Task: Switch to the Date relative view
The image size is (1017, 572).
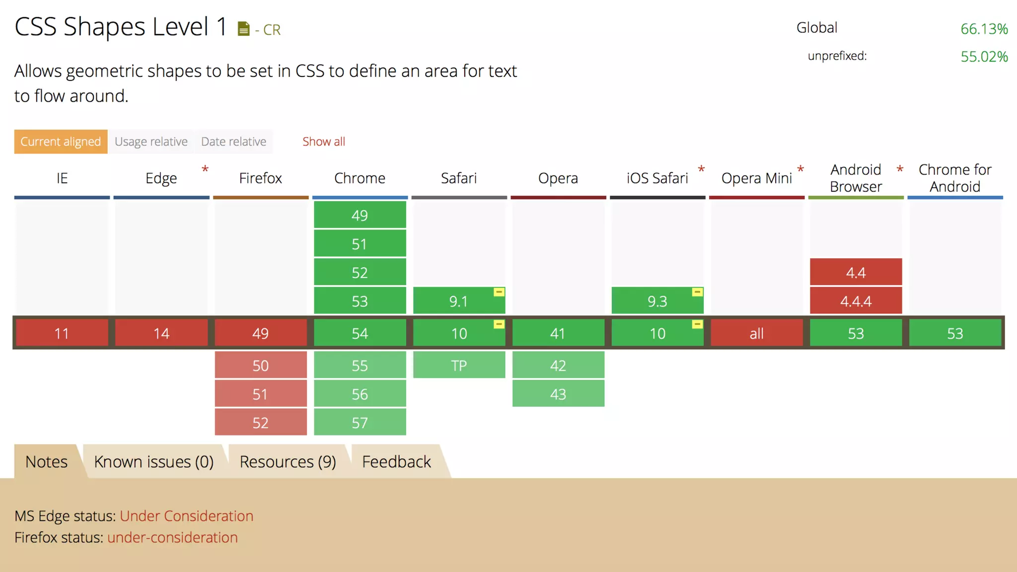Action: [233, 142]
